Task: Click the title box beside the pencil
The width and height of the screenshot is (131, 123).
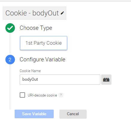Action: (34, 13)
